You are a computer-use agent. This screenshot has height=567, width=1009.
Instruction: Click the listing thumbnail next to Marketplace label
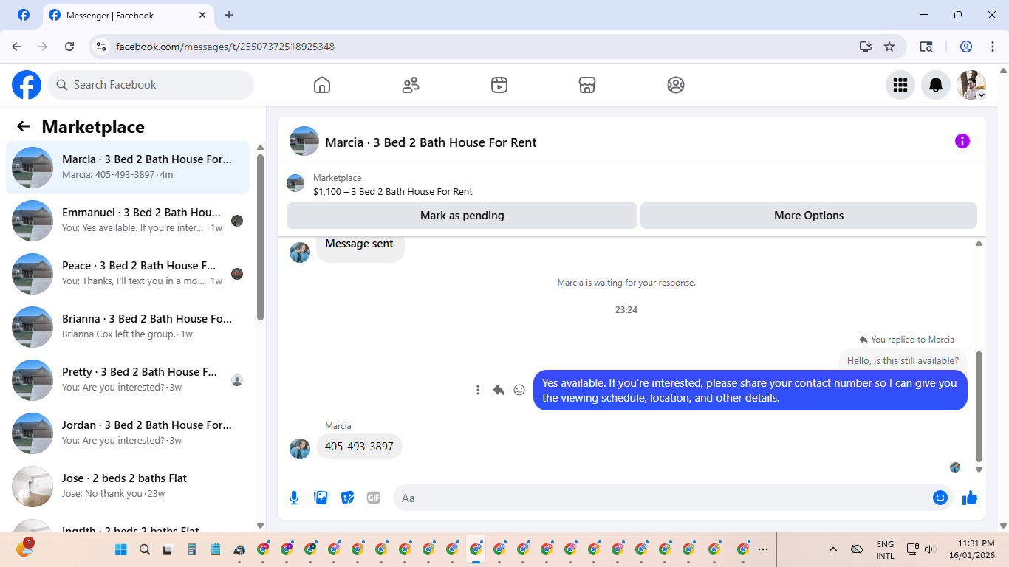(295, 183)
